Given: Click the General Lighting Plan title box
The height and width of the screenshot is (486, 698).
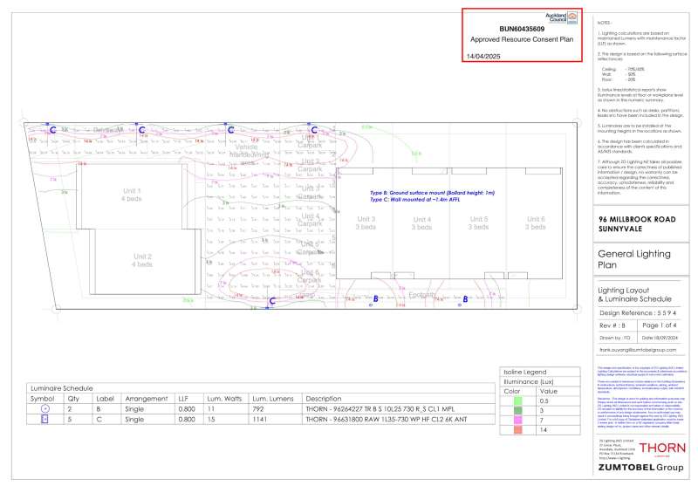Looking at the screenshot, I should point(637,260).
